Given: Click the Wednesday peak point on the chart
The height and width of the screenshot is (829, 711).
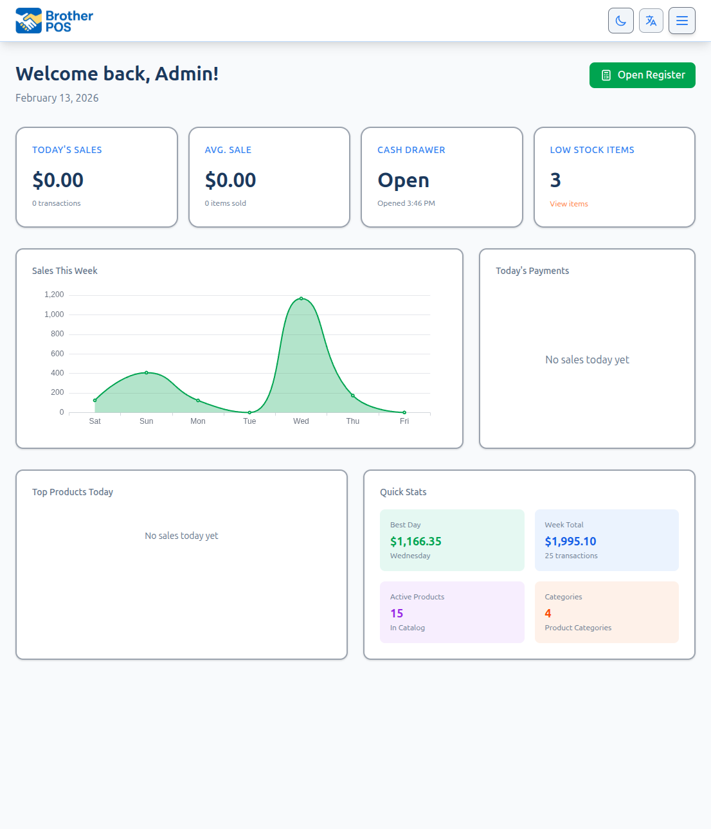Looking at the screenshot, I should pos(301,298).
